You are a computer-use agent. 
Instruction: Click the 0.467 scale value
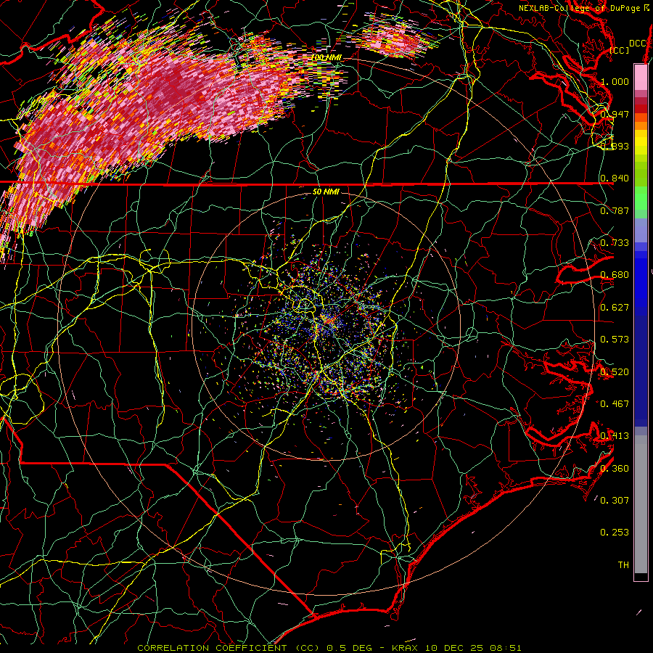[615, 404]
